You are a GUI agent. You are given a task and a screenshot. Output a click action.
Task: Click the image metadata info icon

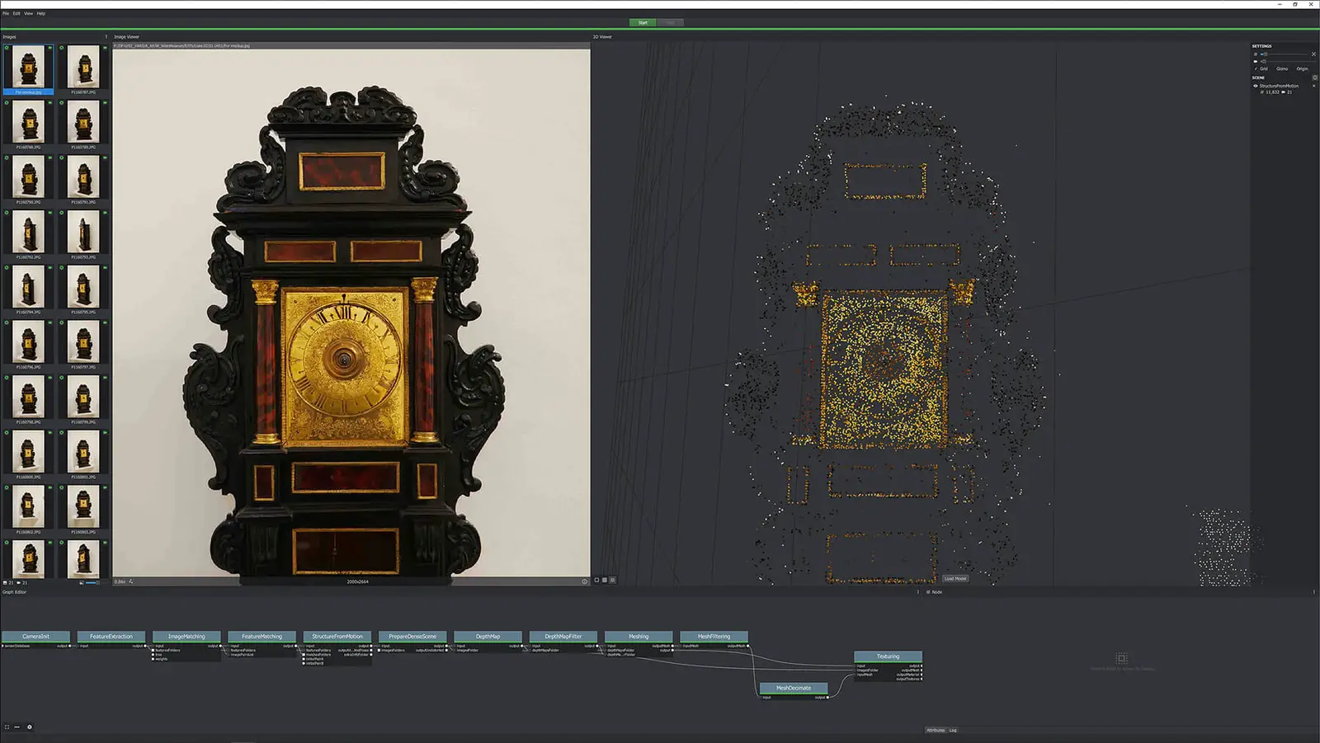pyautogui.click(x=584, y=581)
